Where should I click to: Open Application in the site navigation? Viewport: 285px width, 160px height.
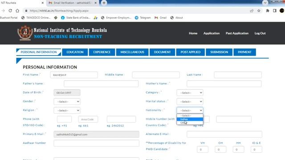(212, 33)
